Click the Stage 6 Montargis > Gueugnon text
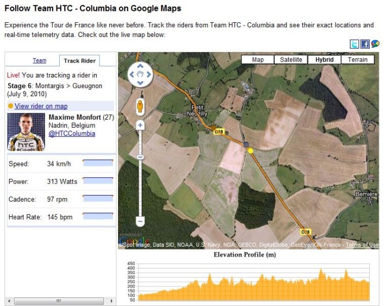Screen dimensions: 391x306 click(x=55, y=86)
